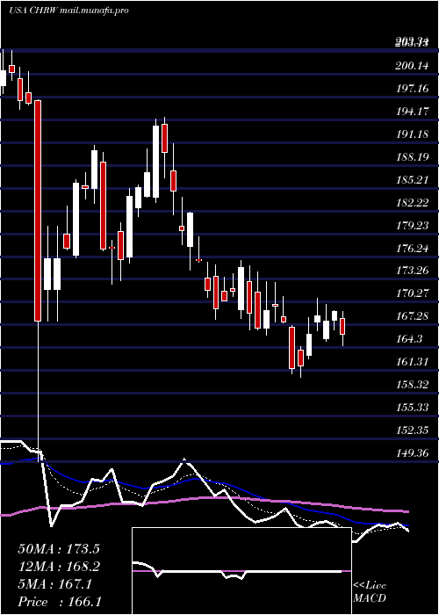Click the 173.26 price axis label
The image size is (439, 615).
click(x=412, y=271)
